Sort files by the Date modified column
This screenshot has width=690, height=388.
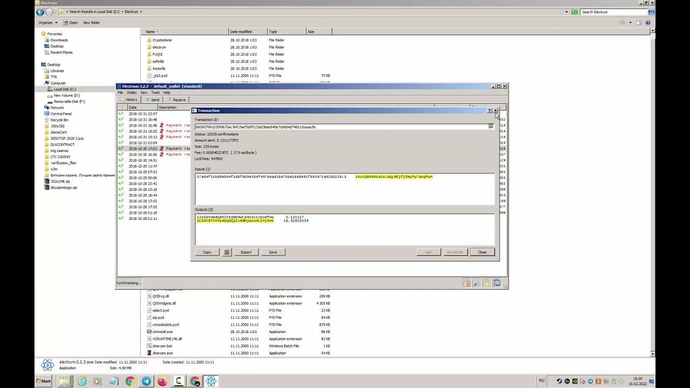241,32
